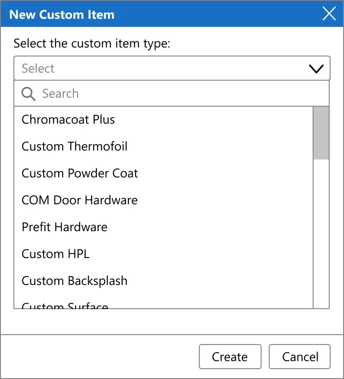Select the Custom Thermofoil option
Screen dimensions: 344x379
point(163,146)
